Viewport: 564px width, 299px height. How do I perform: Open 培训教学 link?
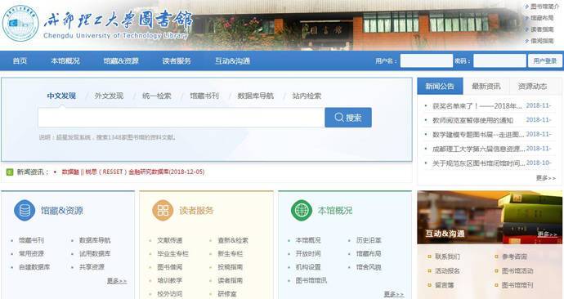pos(170,281)
